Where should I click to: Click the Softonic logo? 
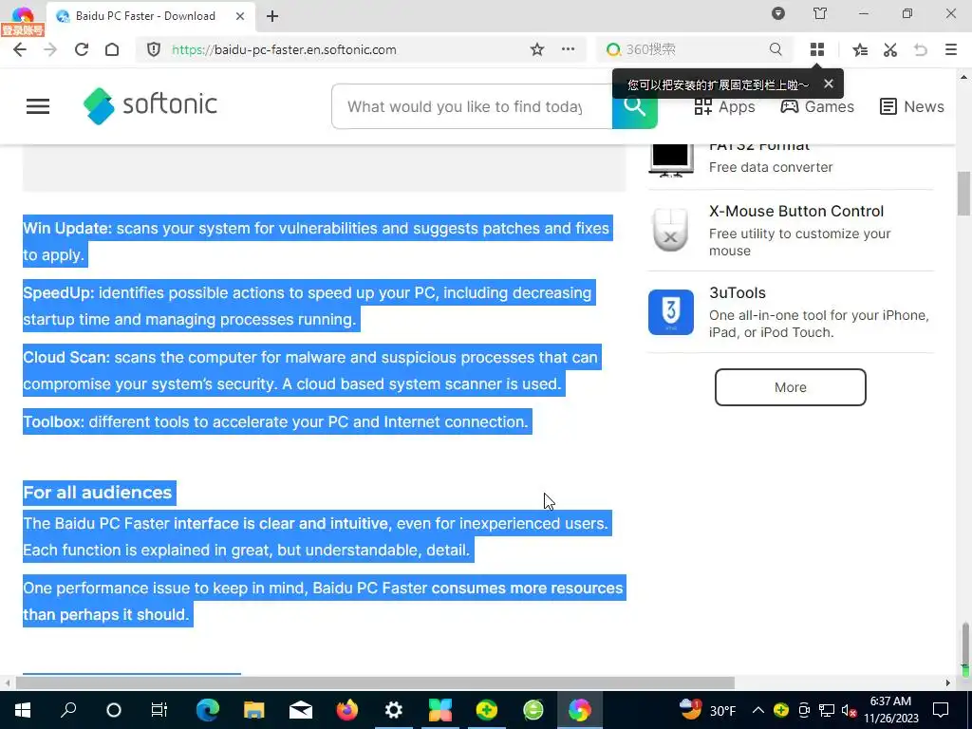[x=150, y=106]
